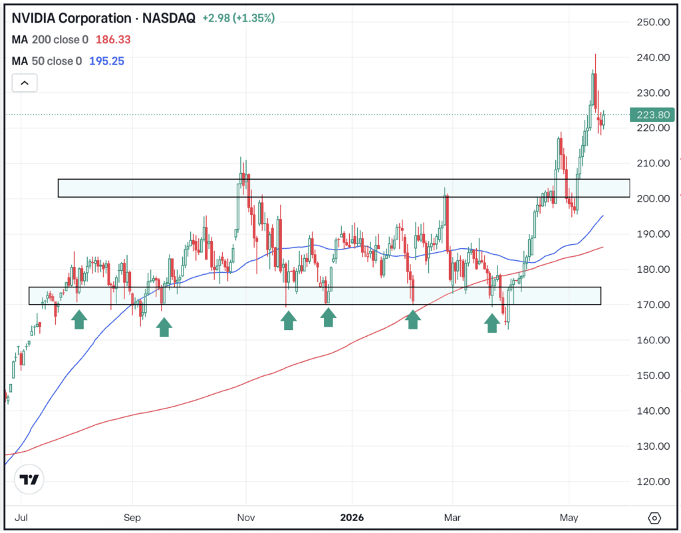Click the 240.00 price axis label
The height and width of the screenshot is (533, 681).
(653, 57)
